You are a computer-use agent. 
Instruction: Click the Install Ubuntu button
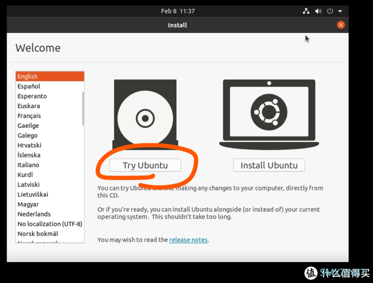269,165
